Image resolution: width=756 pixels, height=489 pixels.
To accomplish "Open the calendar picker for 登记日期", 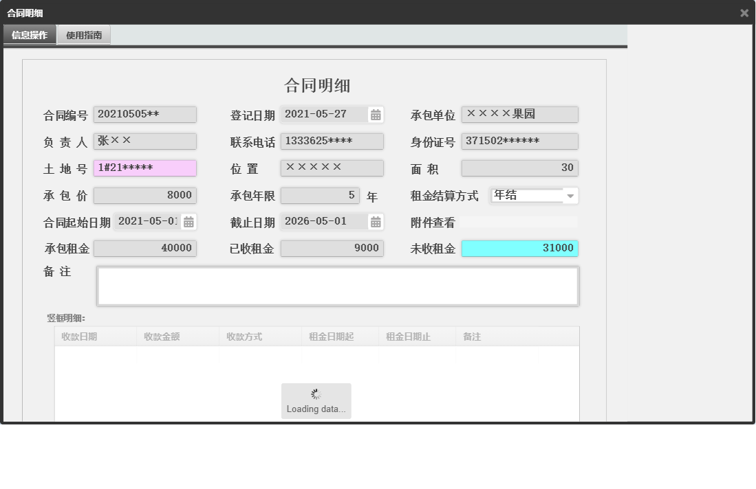I will pyautogui.click(x=376, y=114).
